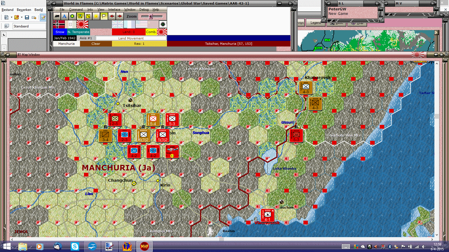The width and height of the screenshot is (449, 252).
Task: Open the Windows Start button
Action: coord(7,246)
